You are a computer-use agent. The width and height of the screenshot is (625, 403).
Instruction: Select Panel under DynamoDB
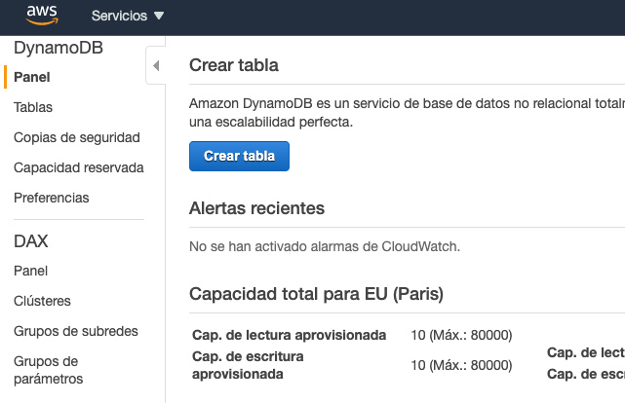click(x=32, y=77)
